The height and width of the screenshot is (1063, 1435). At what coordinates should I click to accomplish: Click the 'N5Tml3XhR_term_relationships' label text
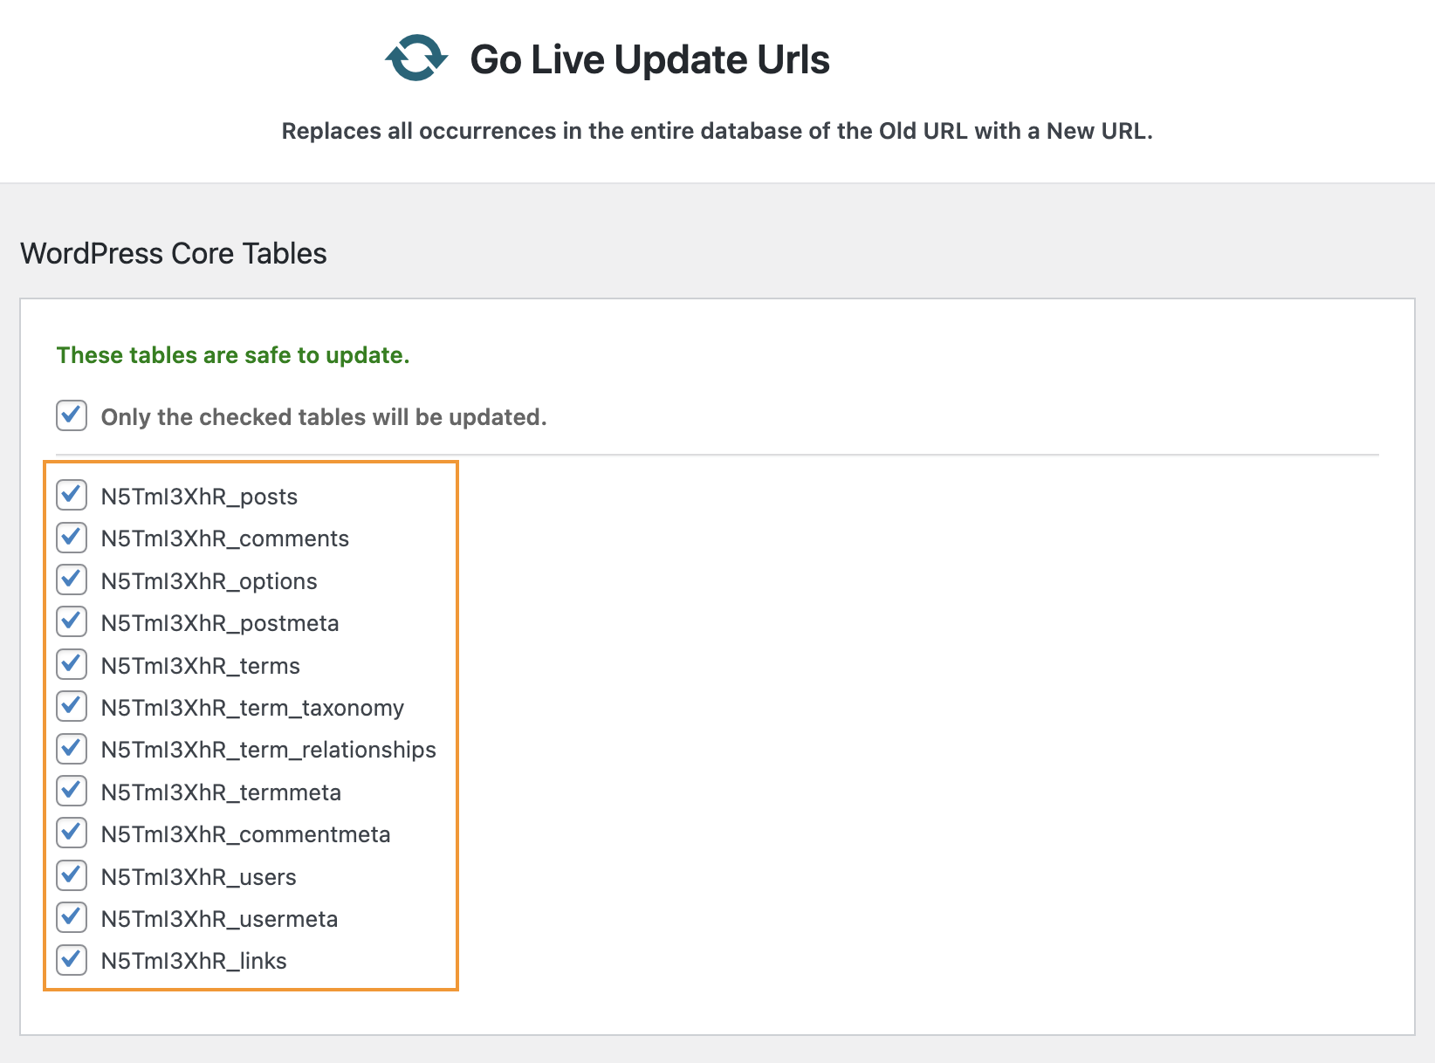[x=268, y=750]
